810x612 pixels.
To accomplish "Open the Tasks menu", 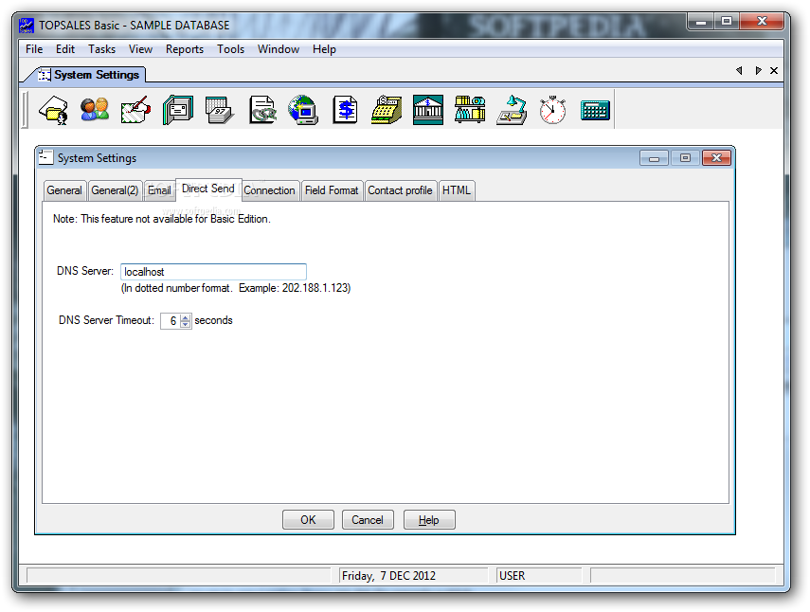I will (101, 49).
